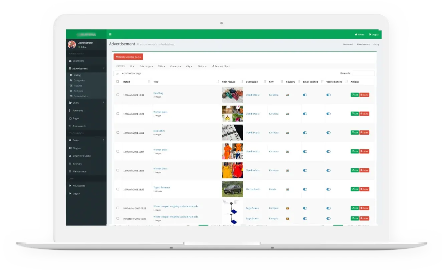
Task: Toggle Verified phone for the Handbag ad
Action: (x=328, y=95)
